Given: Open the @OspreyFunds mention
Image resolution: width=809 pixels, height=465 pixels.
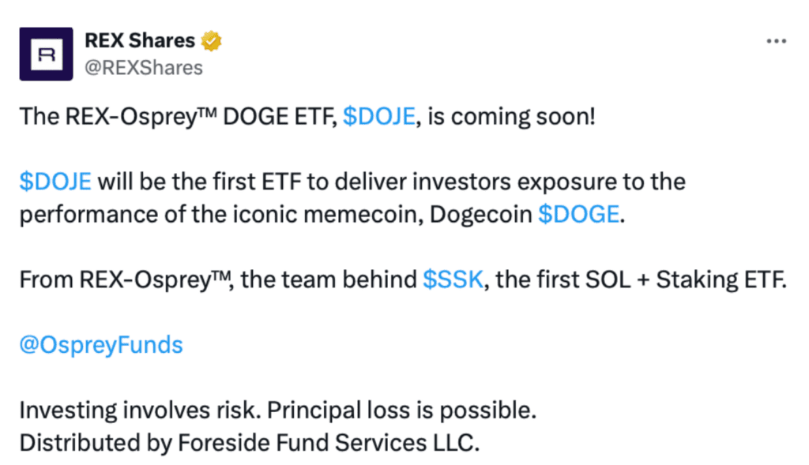Looking at the screenshot, I should 101,345.
